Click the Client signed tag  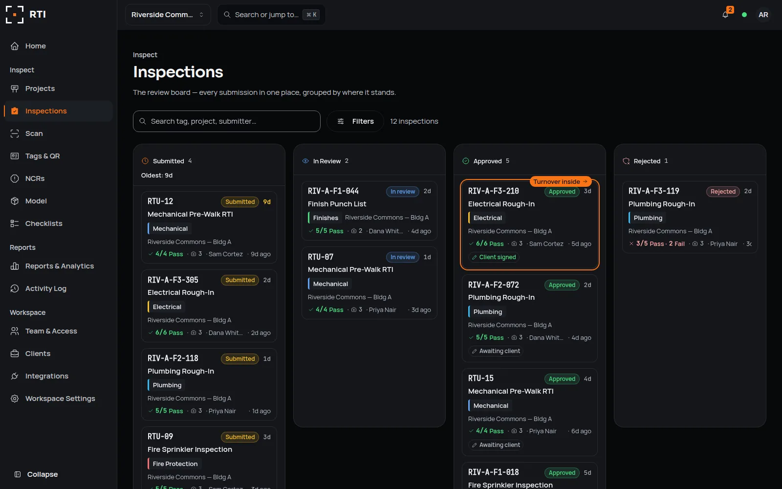494,257
